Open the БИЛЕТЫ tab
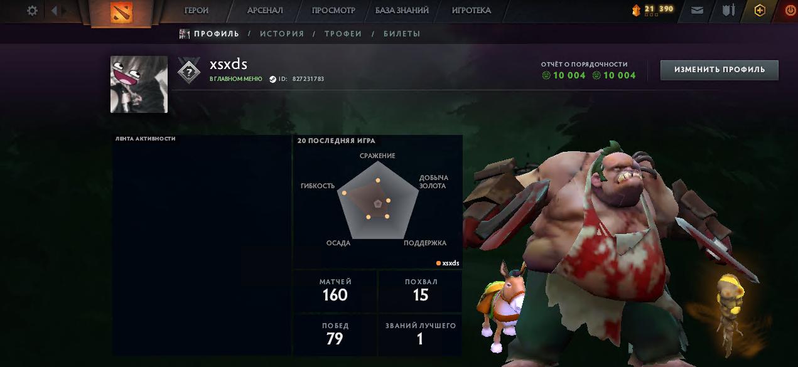The image size is (798, 367). point(402,34)
